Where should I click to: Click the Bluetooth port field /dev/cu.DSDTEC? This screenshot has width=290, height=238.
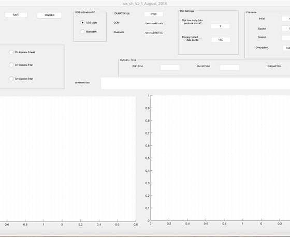coord(154,33)
